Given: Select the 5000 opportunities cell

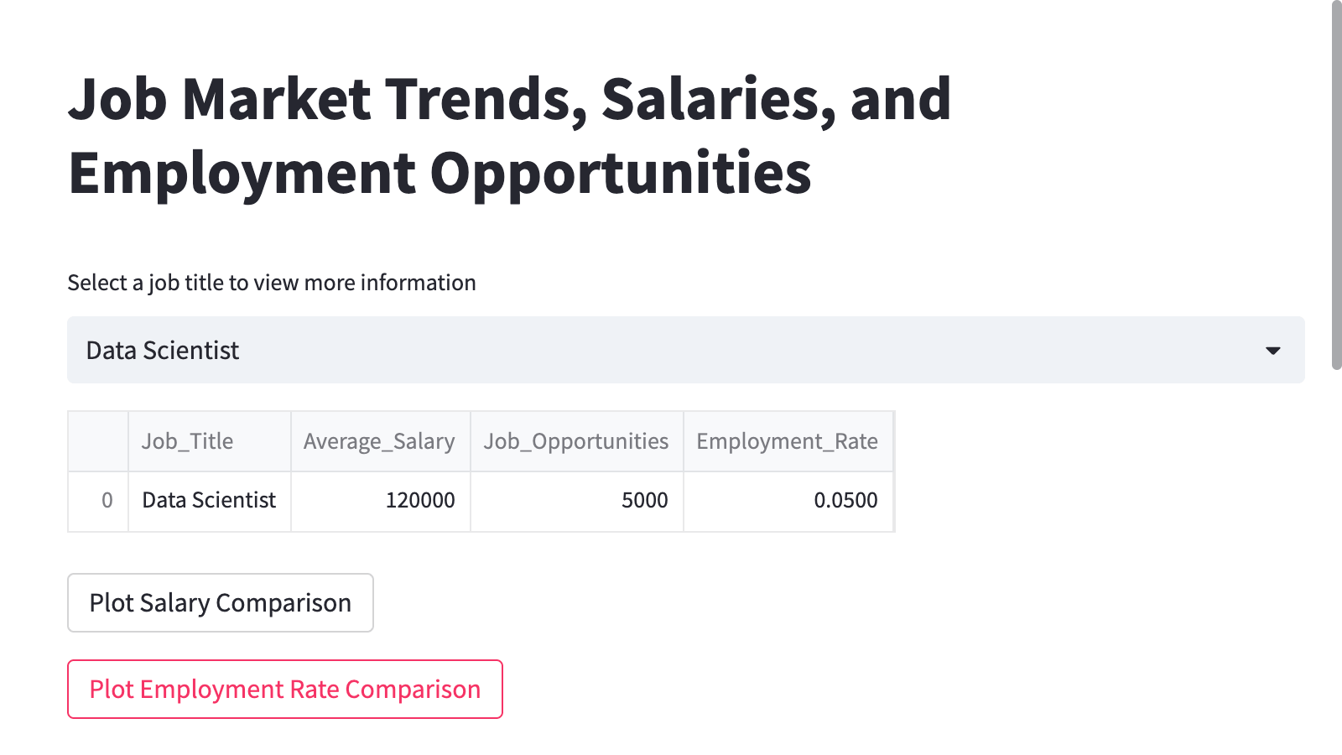Looking at the screenshot, I should point(576,501).
